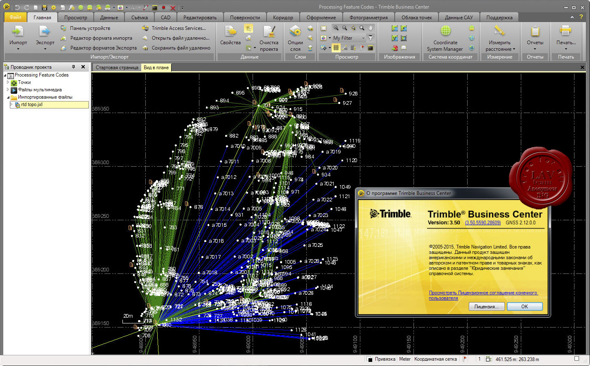590x366 pixels.
Task: Open the Файл menu
Action: coord(16,17)
